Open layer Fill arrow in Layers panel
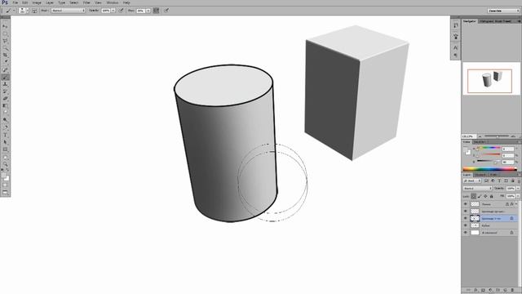522x294 pixels. (518, 196)
